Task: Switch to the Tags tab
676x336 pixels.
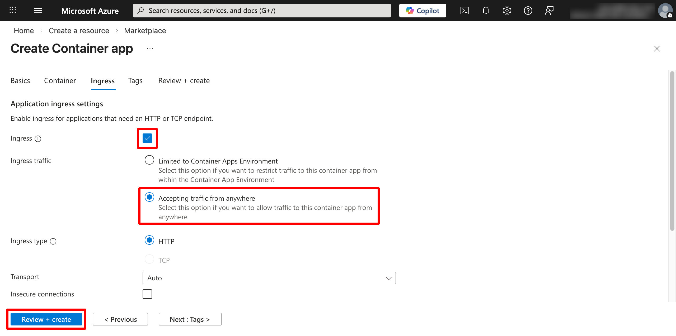Action: [x=135, y=81]
